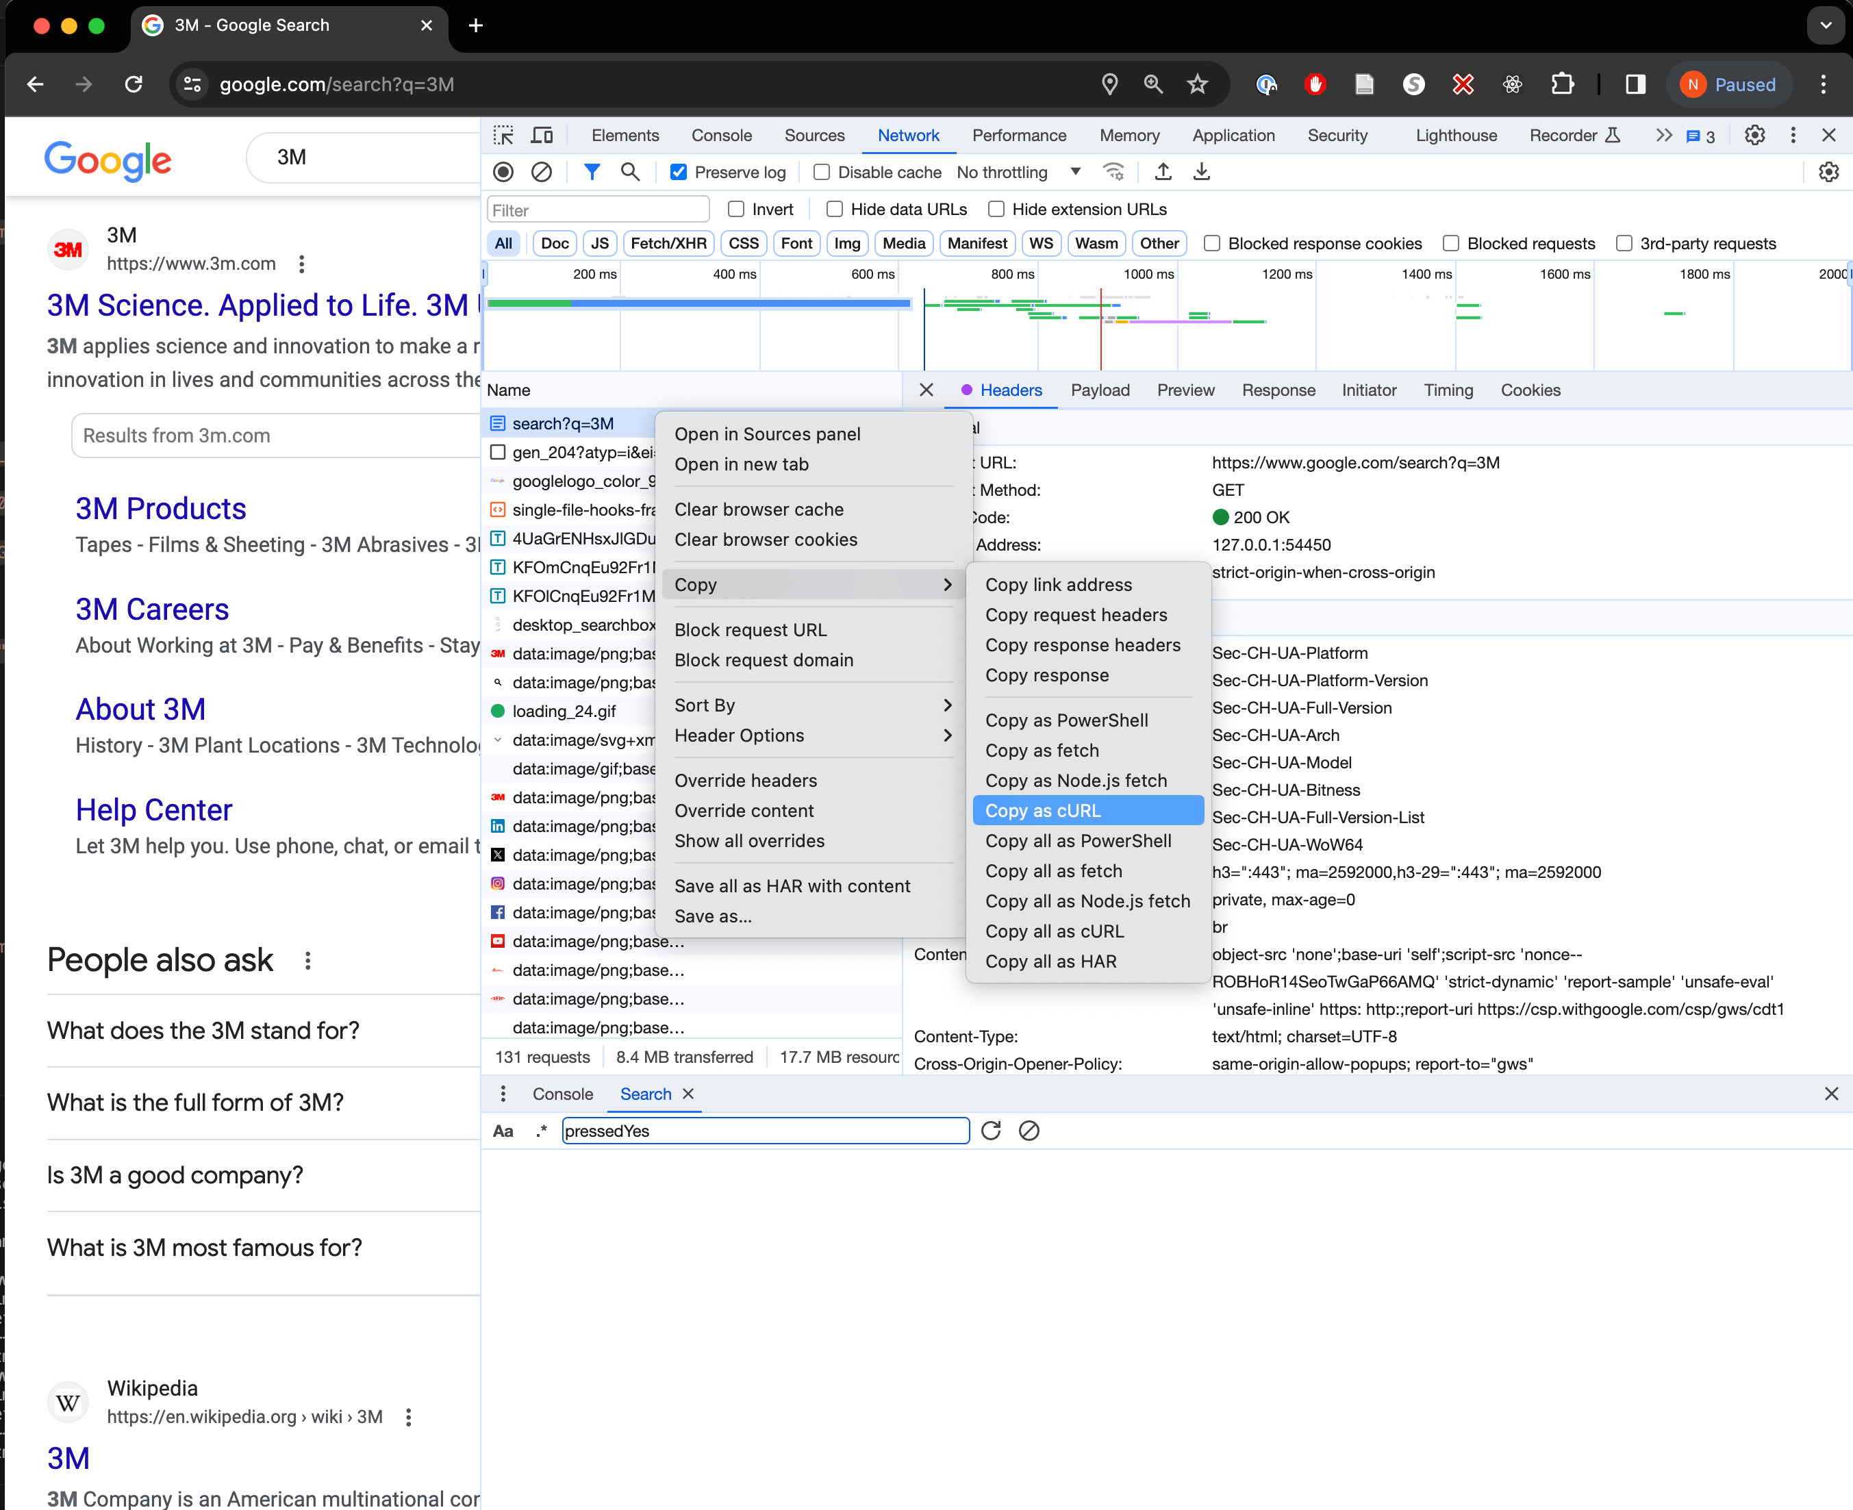Screen dimensions: 1853x1510
Task: Open network conditions wifi icon
Action: [1114, 171]
